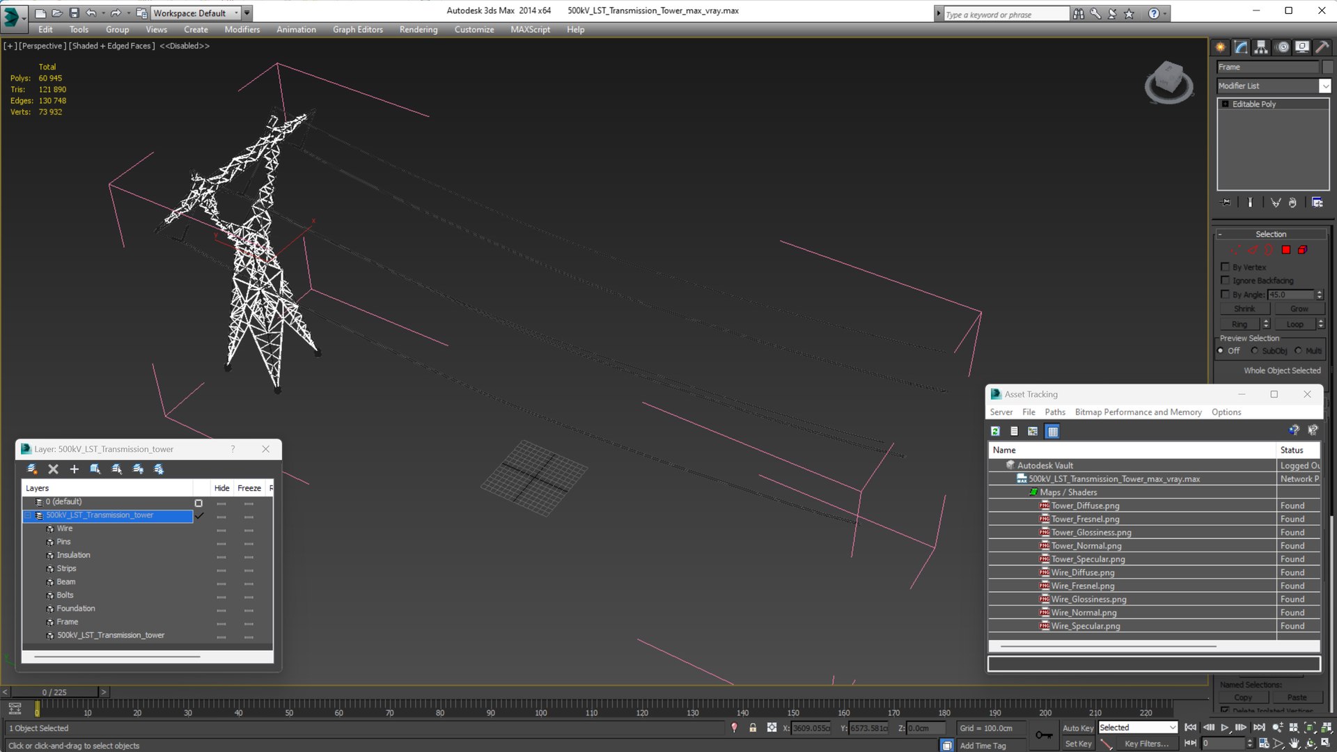Viewport: 1337px width, 752px height.
Task: Select SubObj preview selection radio
Action: point(1255,351)
